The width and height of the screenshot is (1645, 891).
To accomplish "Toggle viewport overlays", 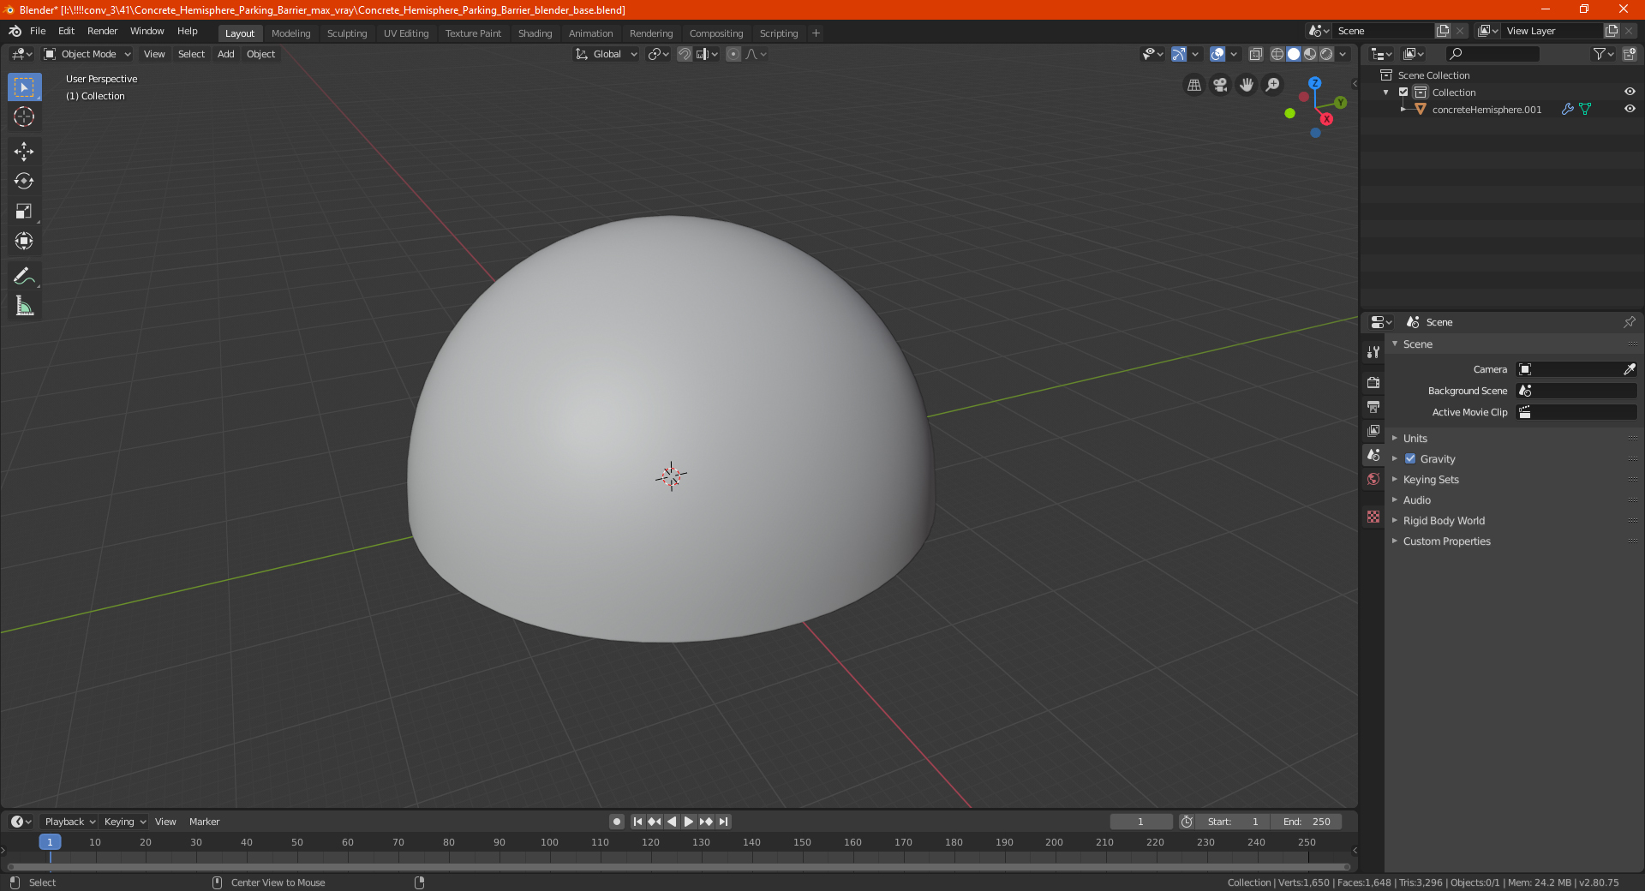I will (x=1217, y=54).
